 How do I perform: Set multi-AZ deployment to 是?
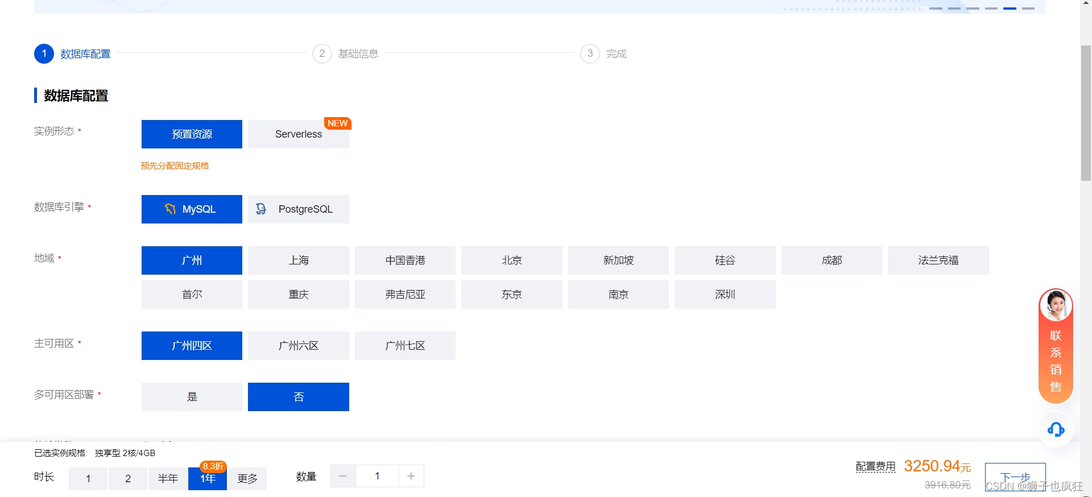(x=192, y=397)
